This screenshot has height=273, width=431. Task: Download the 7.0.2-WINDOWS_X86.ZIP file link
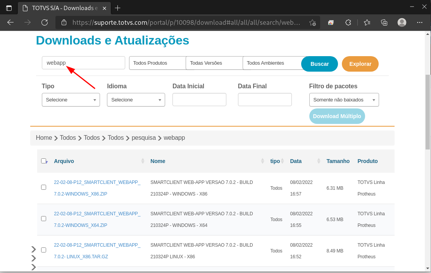[x=97, y=188]
